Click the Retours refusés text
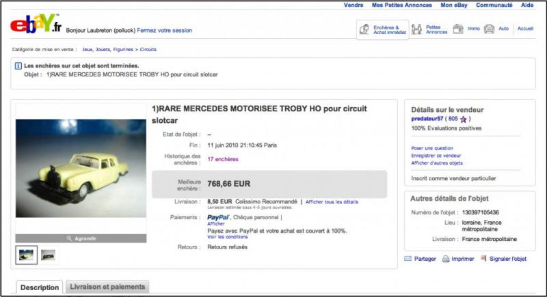The height and width of the screenshot is (297, 547). 228,247
